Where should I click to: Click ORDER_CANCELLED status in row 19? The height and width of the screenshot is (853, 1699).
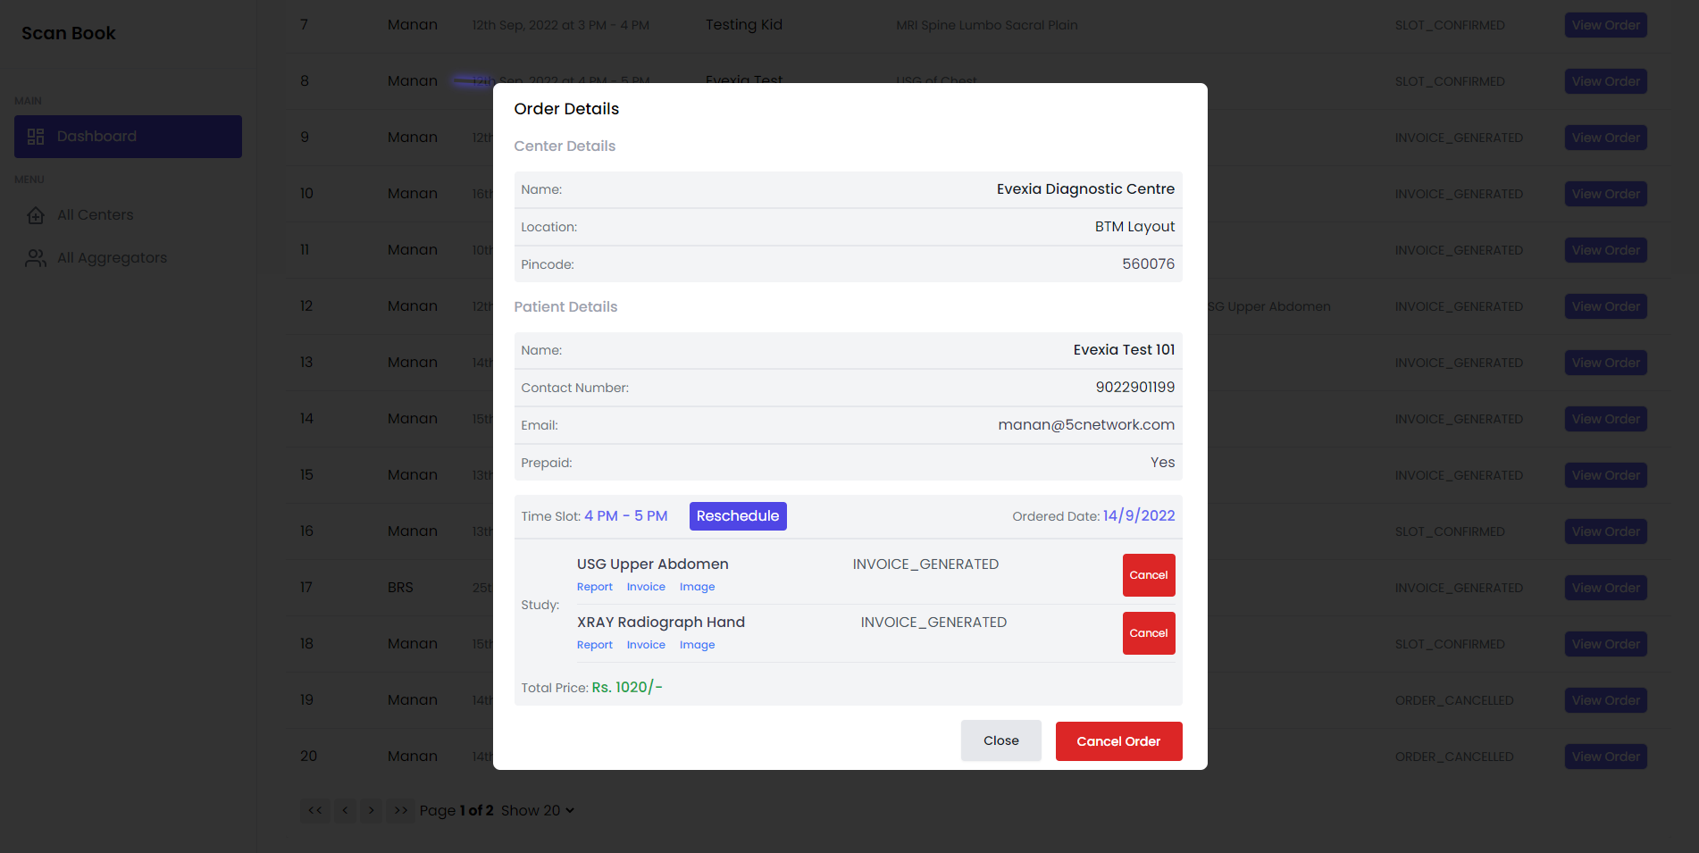(1454, 700)
